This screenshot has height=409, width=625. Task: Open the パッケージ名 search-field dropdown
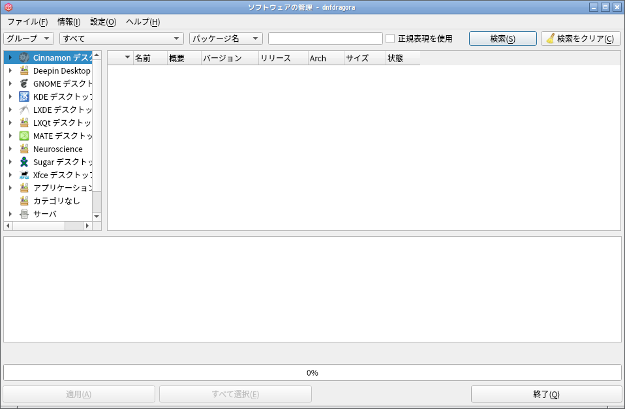(226, 38)
